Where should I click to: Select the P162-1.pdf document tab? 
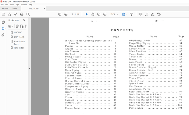[x=34, y=8]
